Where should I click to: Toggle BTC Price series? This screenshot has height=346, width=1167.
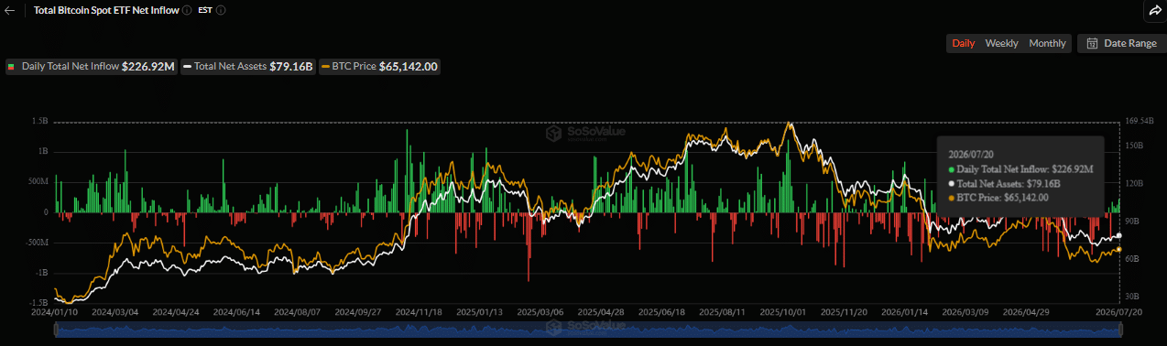pos(379,67)
